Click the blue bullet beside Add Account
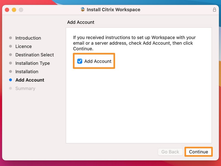The width and height of the screenshot is (221, 166). pos(10,80)
